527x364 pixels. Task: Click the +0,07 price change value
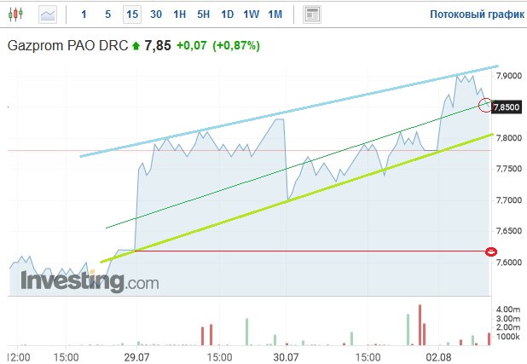pyautogui.click(x=192, y=46)
